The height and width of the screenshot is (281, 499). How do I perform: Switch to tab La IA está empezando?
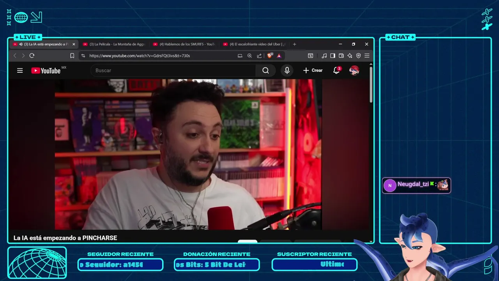point(44,44)
